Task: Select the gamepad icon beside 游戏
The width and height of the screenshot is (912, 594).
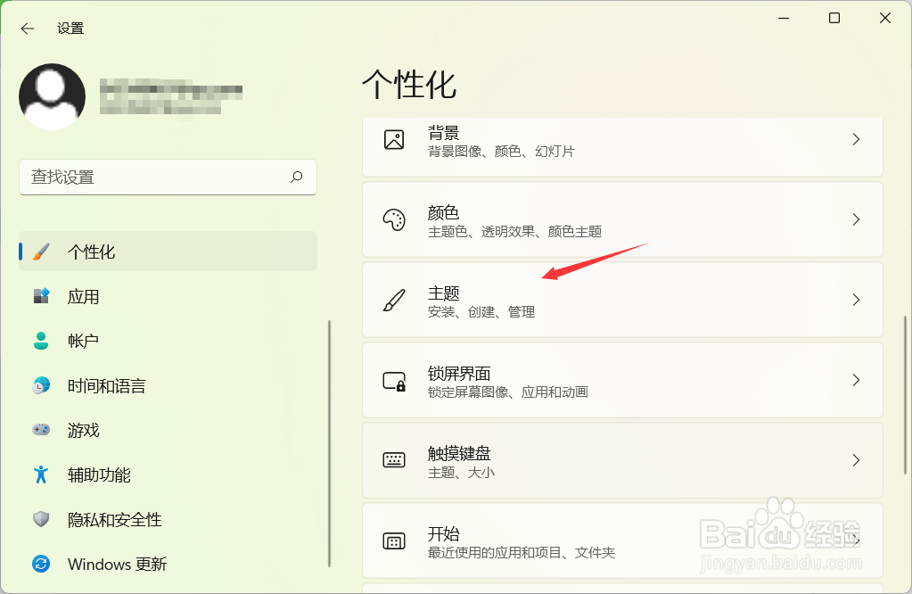Action: pyautogui.click(x=41, y=430)
